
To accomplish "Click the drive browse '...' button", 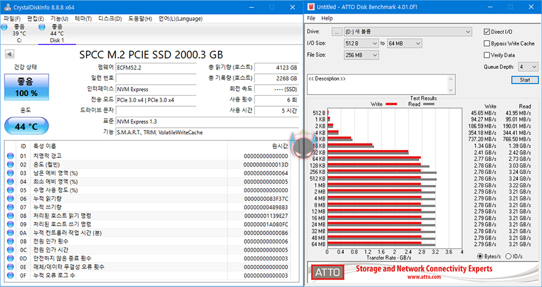I will tap(337, 32).
